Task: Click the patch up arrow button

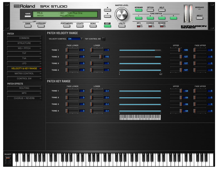Action: (x=108, y=10)
